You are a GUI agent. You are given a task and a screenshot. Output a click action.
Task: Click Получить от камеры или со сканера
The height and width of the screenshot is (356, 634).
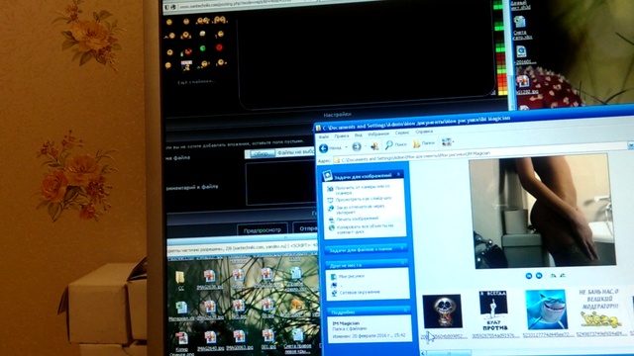click(362, 189)
